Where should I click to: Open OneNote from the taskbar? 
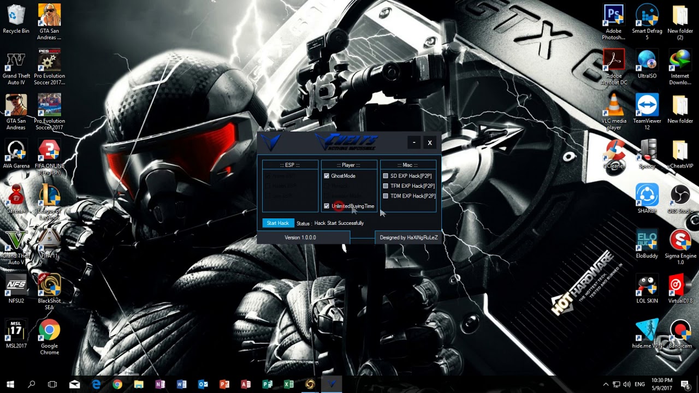[160, 384]
